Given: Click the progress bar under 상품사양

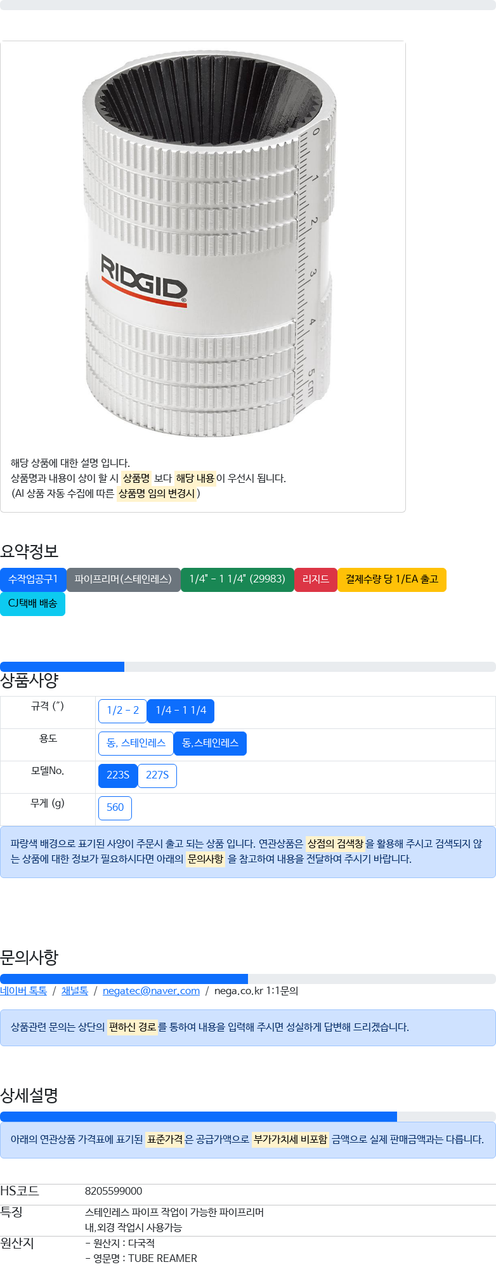Looking at the screenshot, I should pyautogui.click(x=248, y=667).
